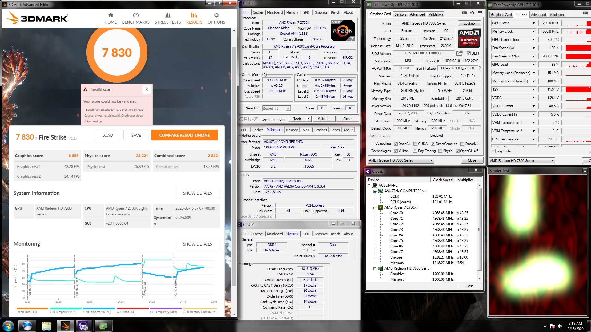
Task: Click the SAVE result button
Action: pos(136,135)
